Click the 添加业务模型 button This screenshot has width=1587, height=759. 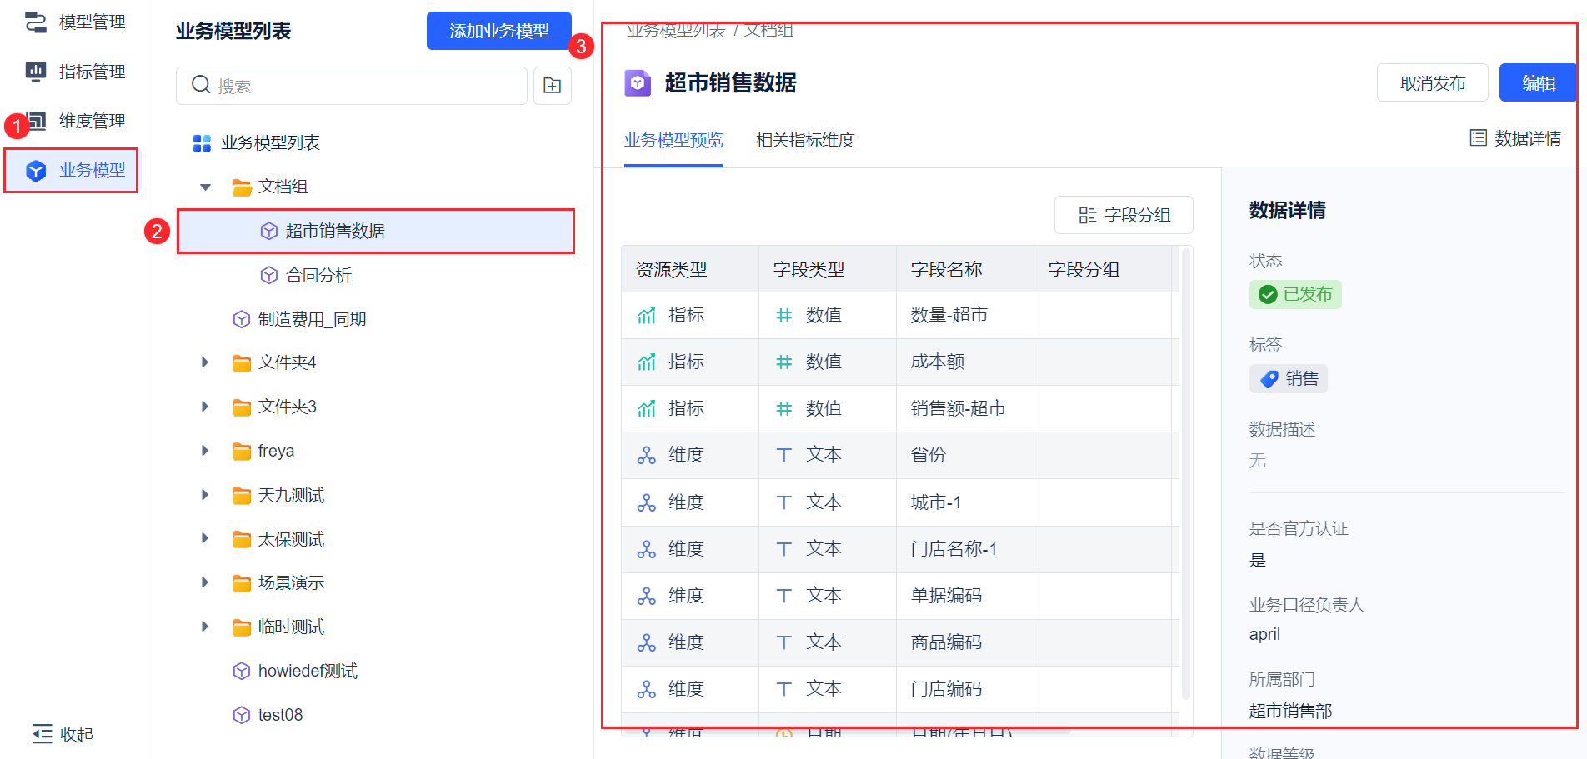click(x=498, y=31)
